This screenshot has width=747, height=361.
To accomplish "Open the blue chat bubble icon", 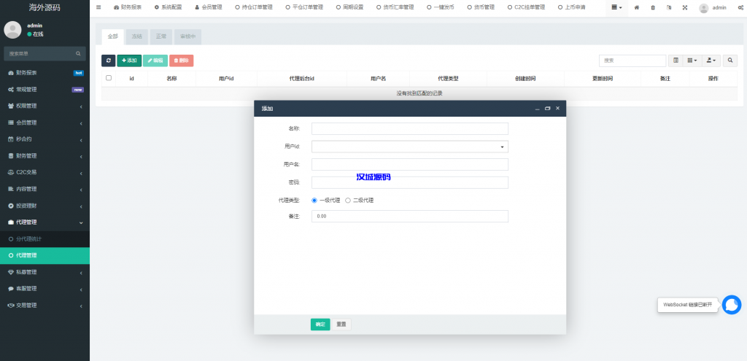I will [x=731, y=305].
